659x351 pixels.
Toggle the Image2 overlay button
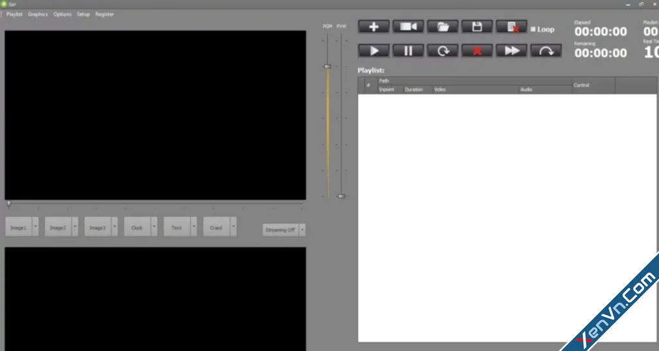point(58,227)
